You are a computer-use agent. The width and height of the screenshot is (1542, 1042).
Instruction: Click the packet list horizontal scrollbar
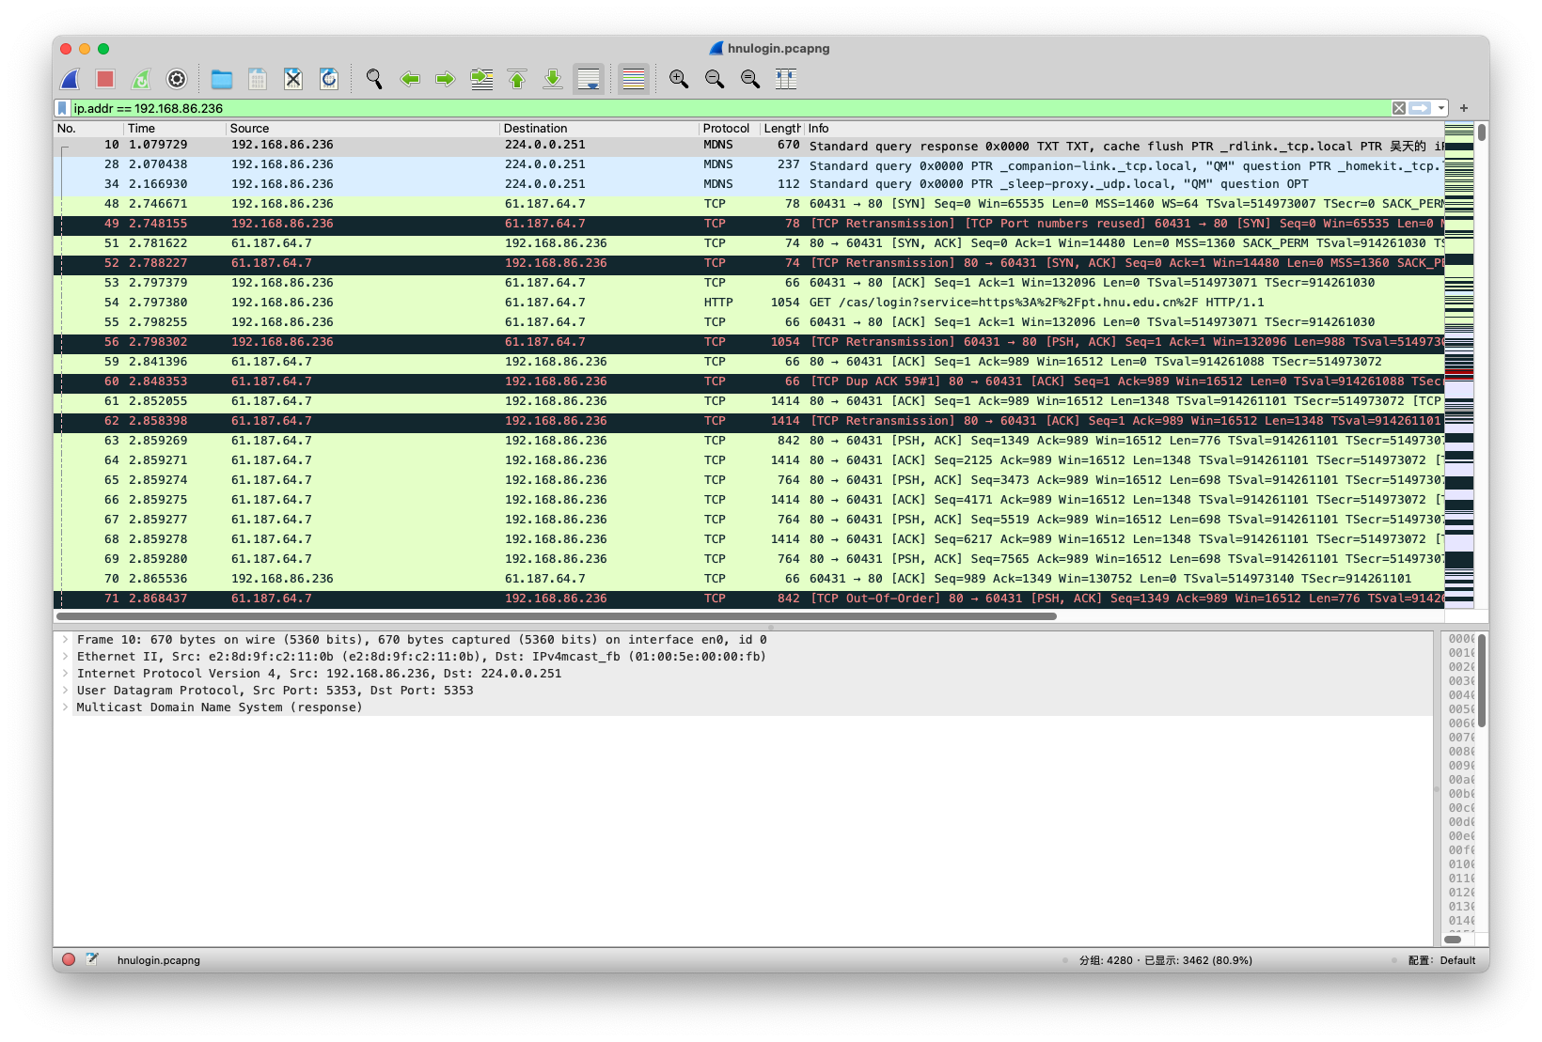[557, 617]
